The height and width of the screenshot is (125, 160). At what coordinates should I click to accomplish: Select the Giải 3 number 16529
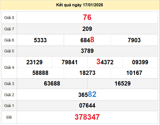coord(123,84)
